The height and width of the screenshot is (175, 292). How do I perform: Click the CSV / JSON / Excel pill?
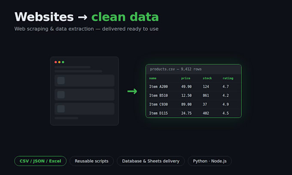tap(40, 161)
